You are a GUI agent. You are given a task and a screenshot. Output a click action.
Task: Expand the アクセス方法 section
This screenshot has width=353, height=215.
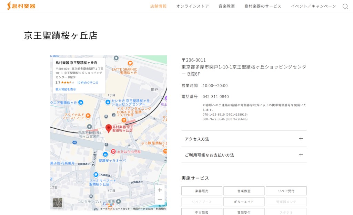[244, 139]
